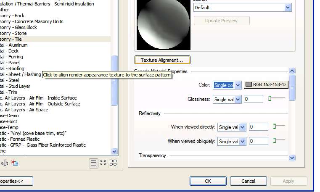Click the material list scroll down arrow

114,151
